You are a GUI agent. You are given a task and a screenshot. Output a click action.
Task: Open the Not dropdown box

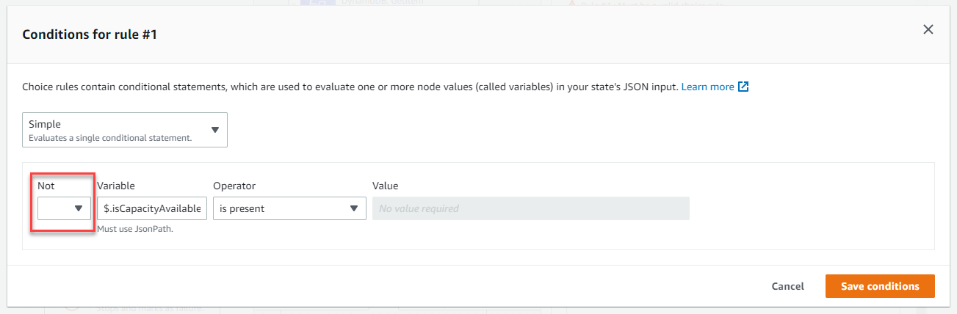pyautogui.click(x=64, y=208)
